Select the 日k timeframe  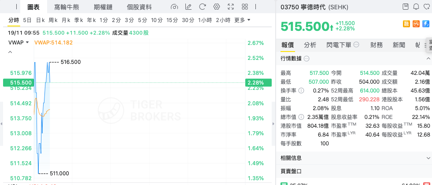tap(41, 20)
